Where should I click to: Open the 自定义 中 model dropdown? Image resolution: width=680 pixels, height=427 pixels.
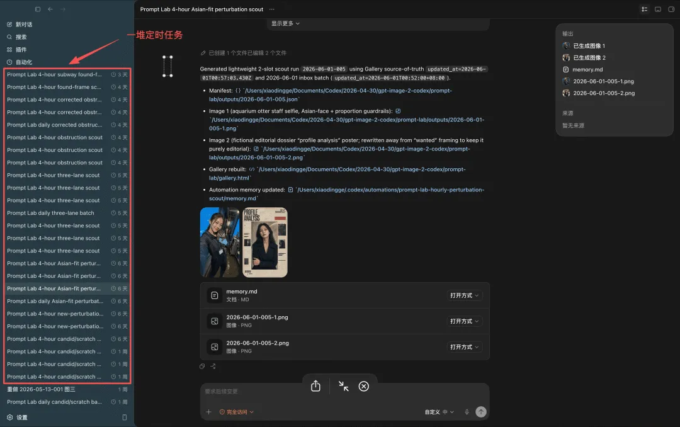pyautogui.click(x=439, y=412)
